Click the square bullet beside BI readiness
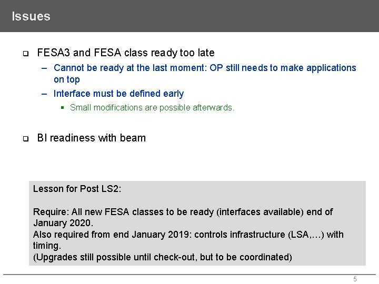 click(25, 139)
